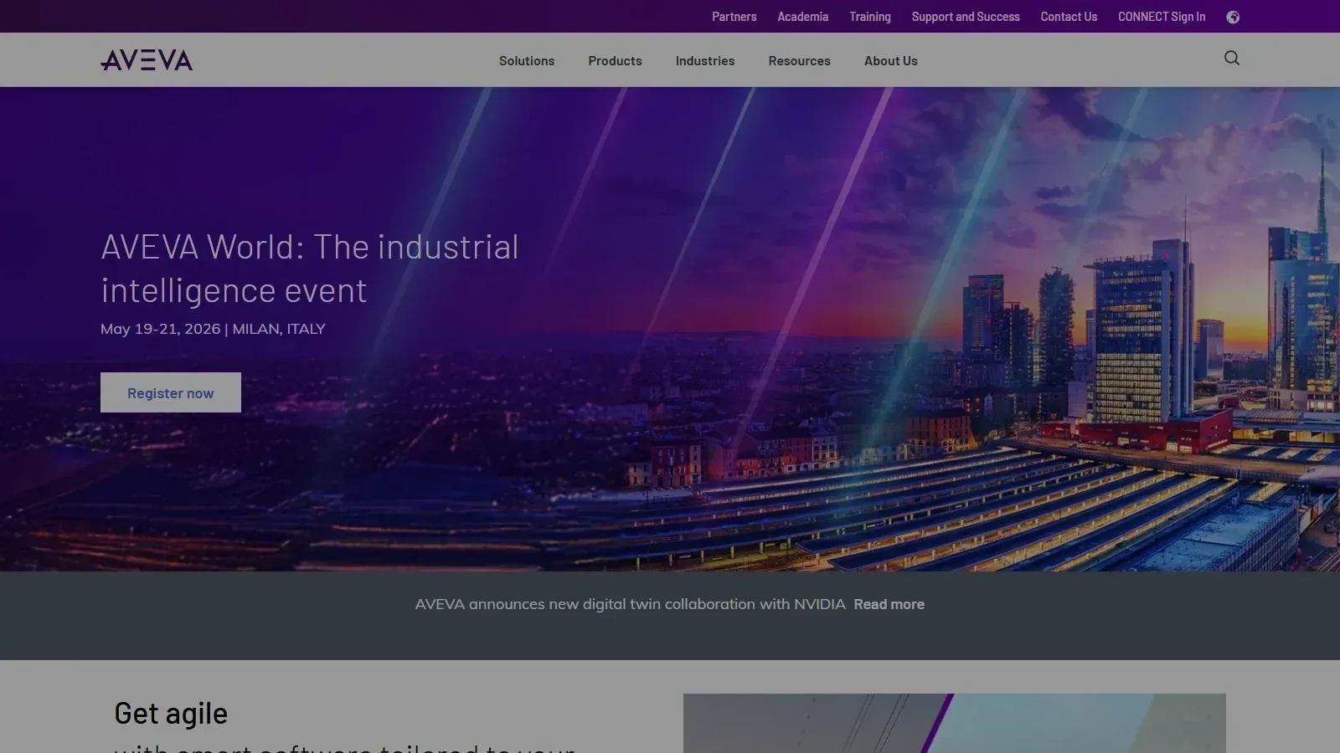Click Read more about NVIDIA collaboration
This screenshot has height=753, width=1340.
point(889,604)
